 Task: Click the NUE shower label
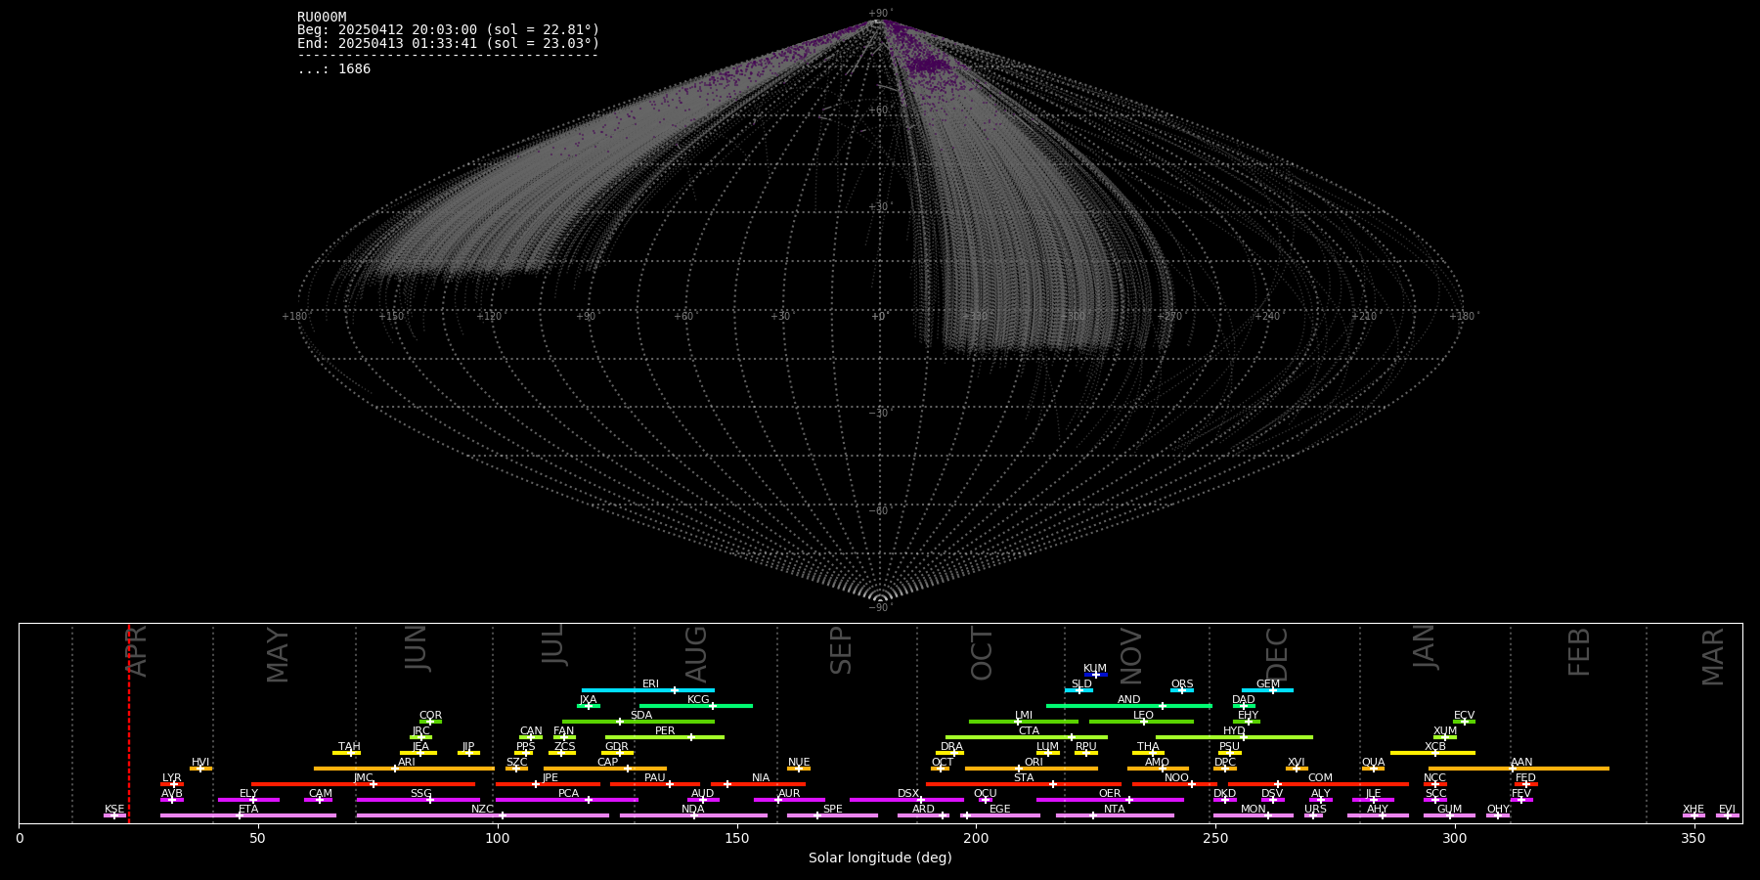coord(799,762)
